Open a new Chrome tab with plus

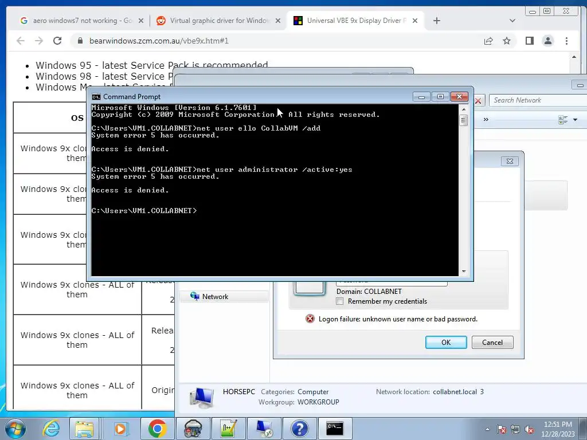pyautogui.click(x=436, y=21)
